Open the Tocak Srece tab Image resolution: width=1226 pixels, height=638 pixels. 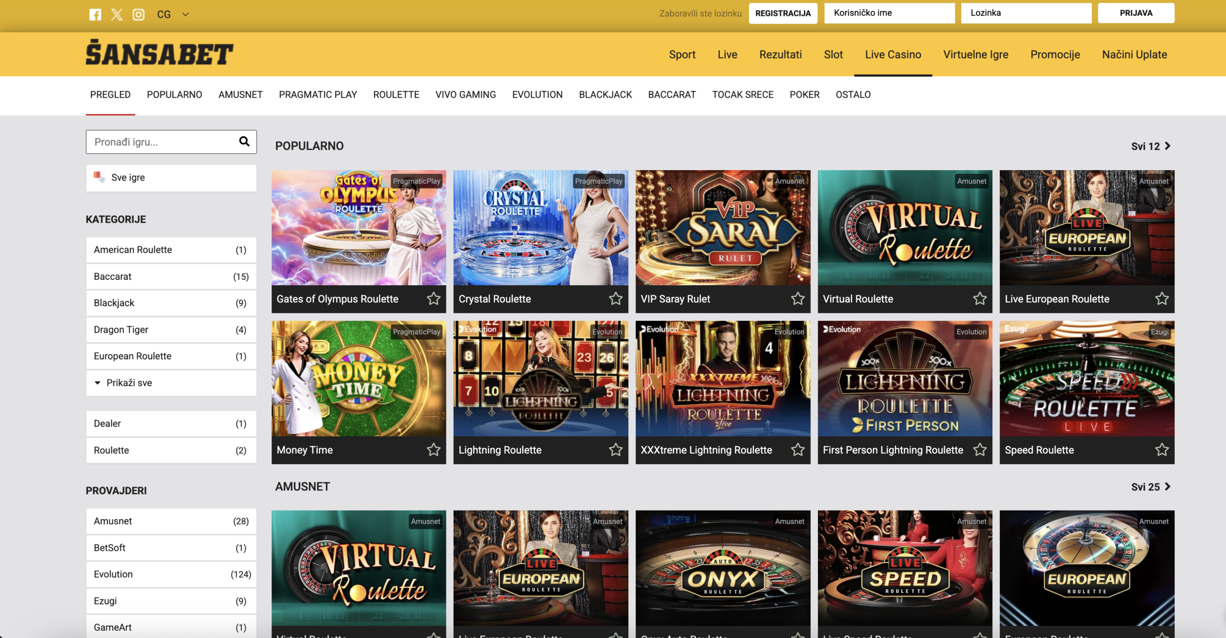point(743,95)
